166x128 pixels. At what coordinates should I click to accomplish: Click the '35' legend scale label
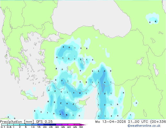pyautogui.click(x=63, y=127)
